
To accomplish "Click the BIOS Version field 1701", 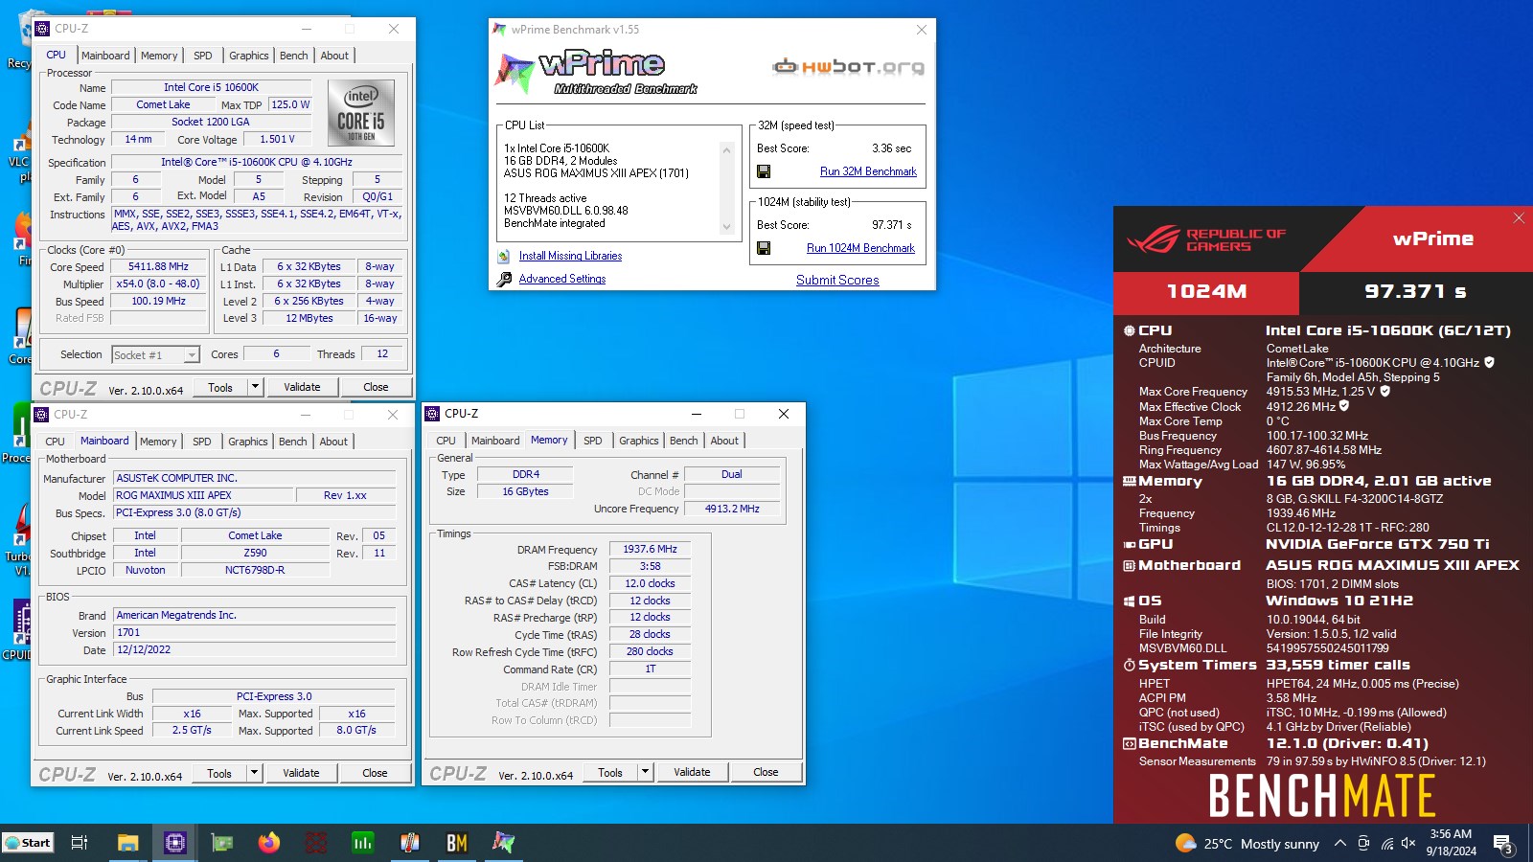I will click(x=255, y=632).
